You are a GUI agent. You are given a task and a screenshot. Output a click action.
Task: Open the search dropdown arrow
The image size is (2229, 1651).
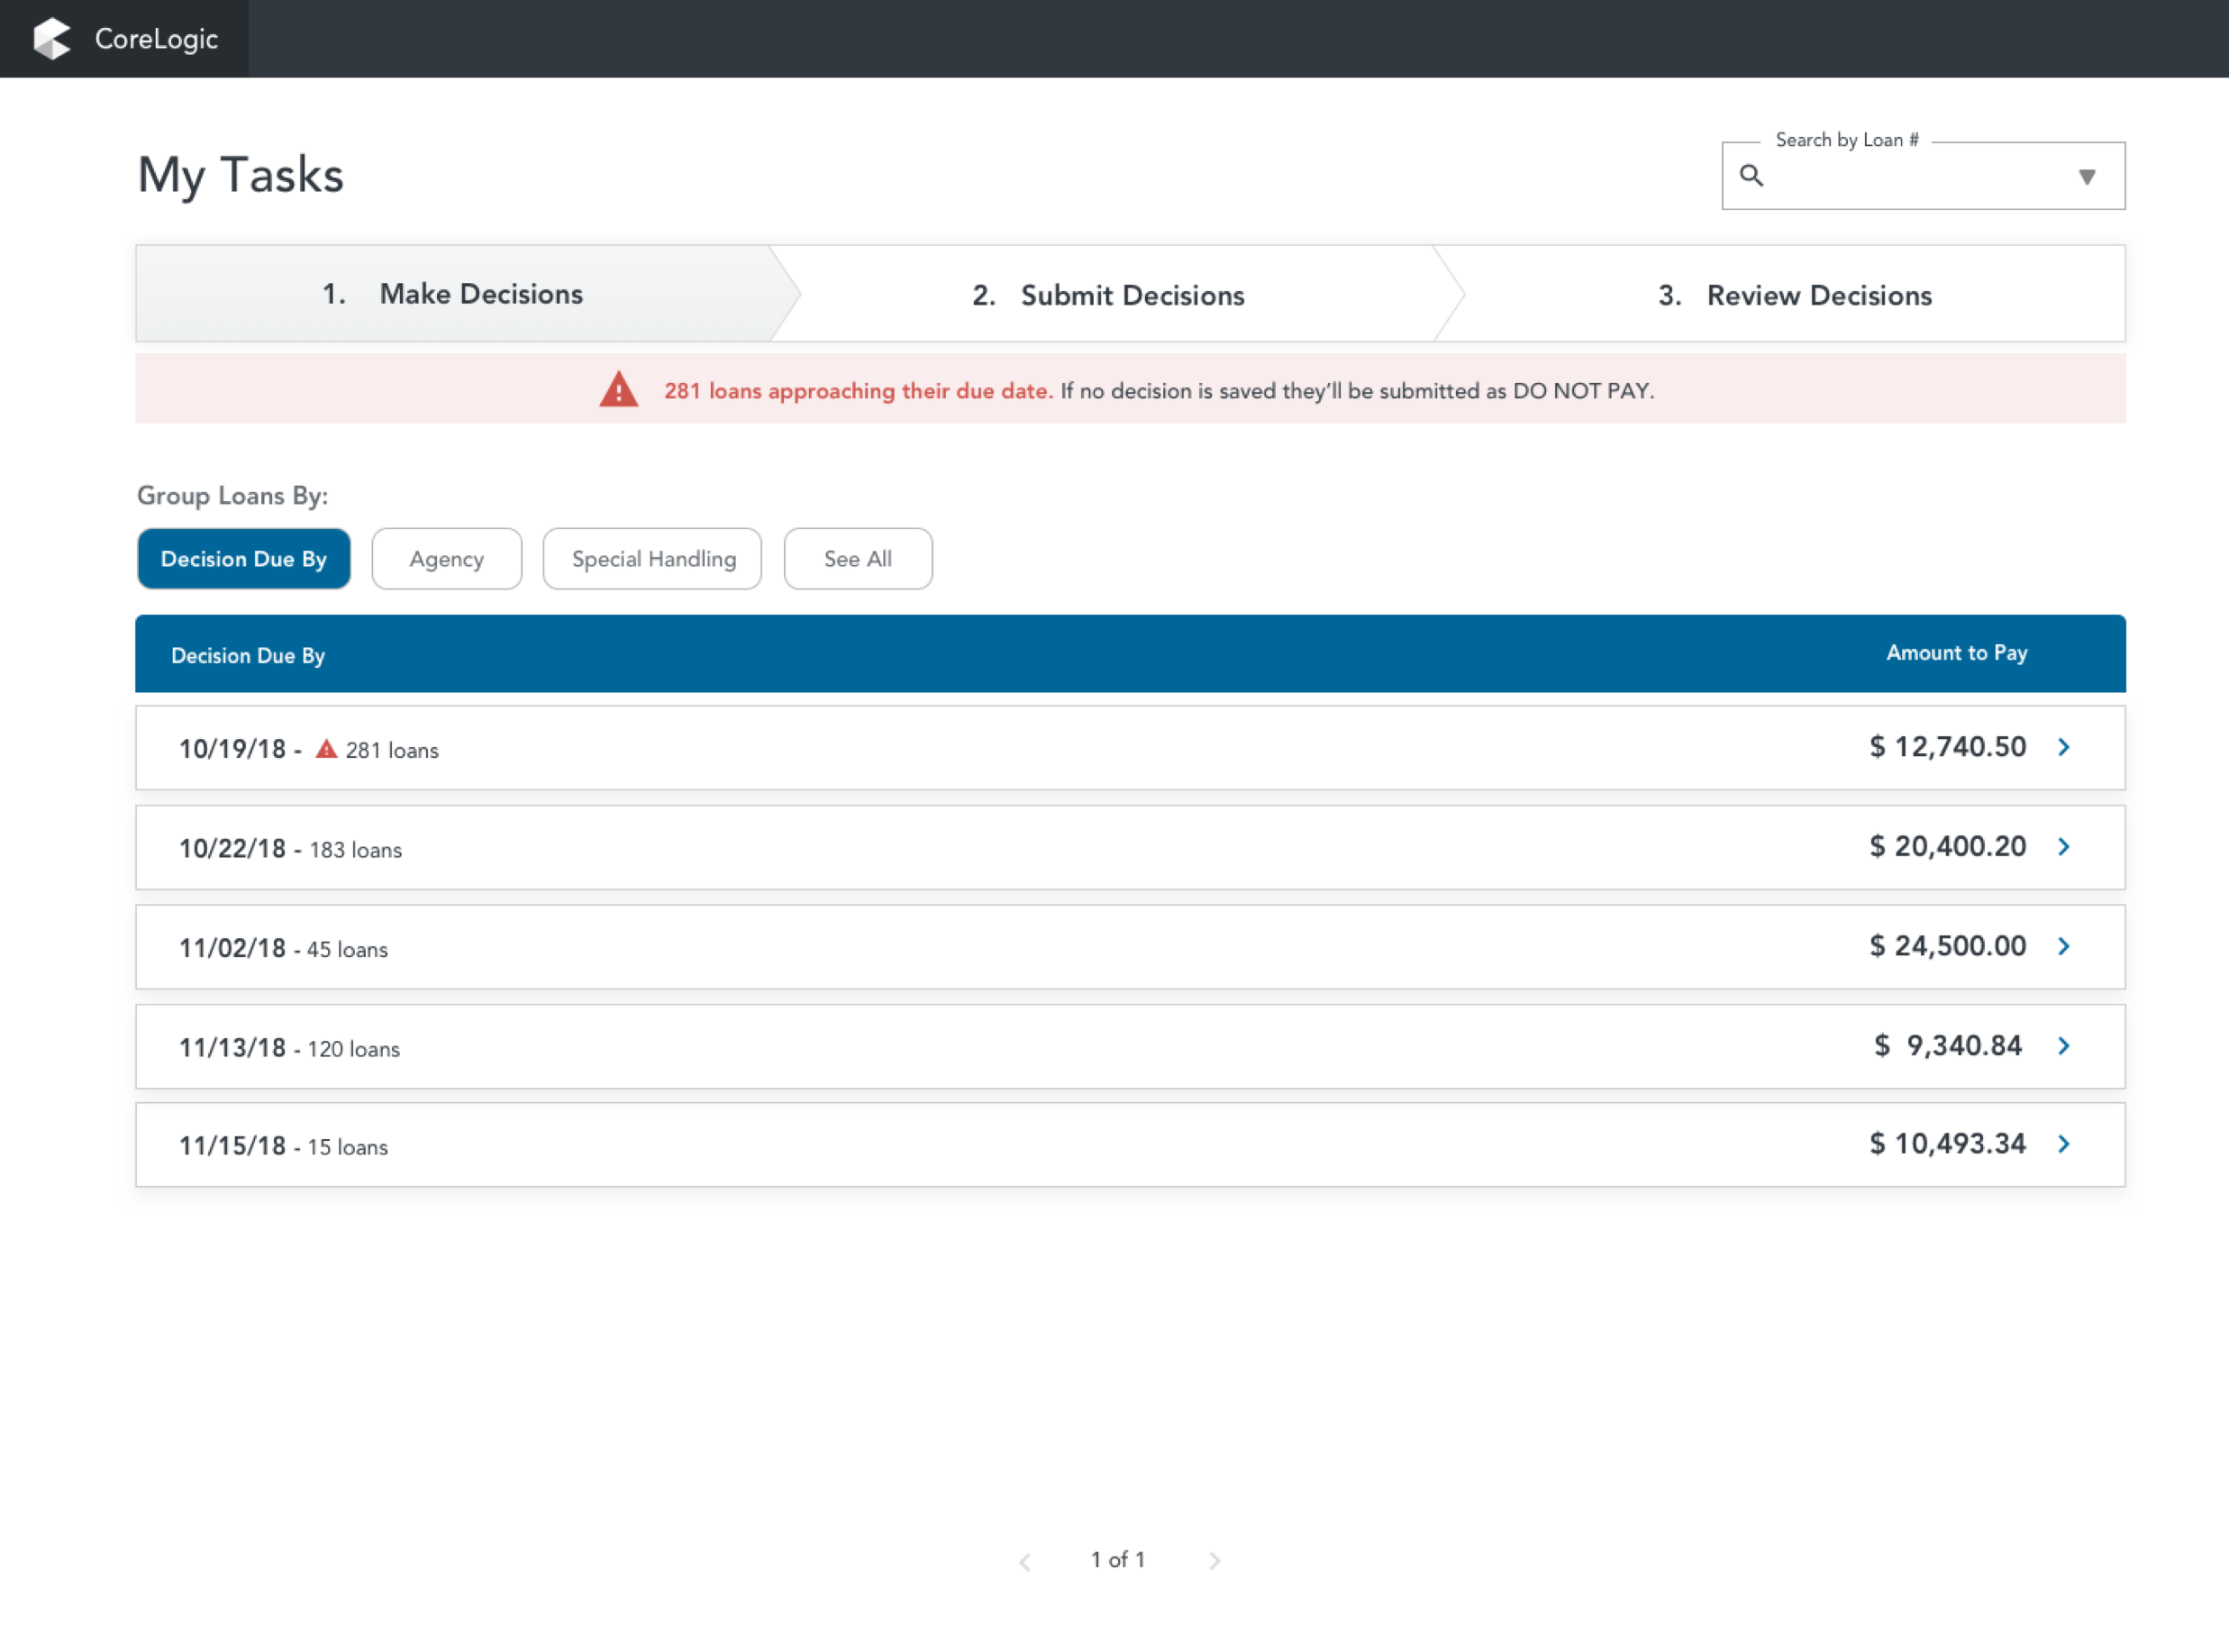(x=2086, y=177)
